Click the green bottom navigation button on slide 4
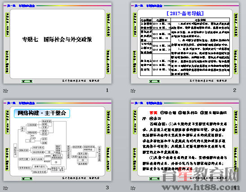This screenshot has width=246, height=192. click(154, 179)
